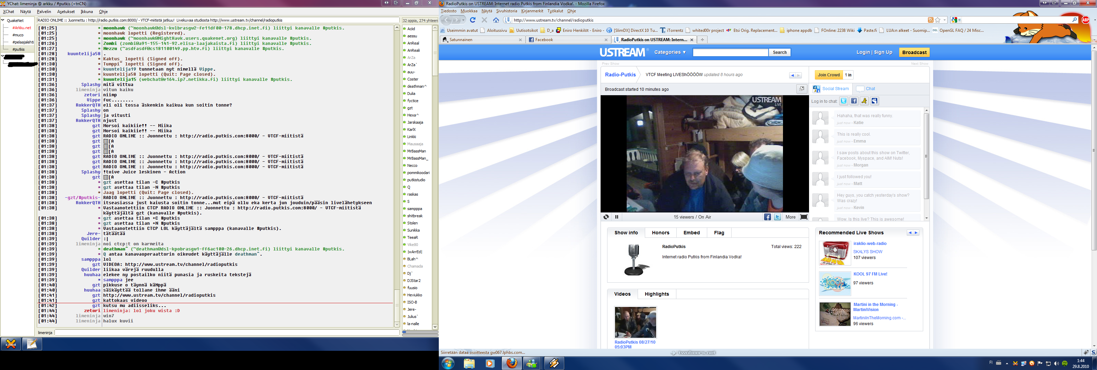Pause the Ustream video player
Viewport: 1097px width, 370px height.
pyautogui.click(x=617, y=217)
